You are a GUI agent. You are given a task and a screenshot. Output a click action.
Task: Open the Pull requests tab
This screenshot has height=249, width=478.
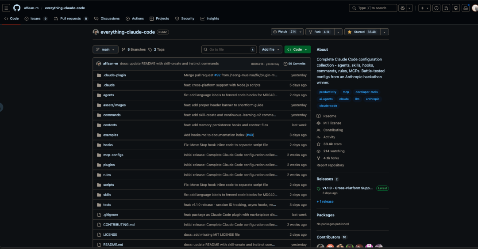(x=71, y=19)
